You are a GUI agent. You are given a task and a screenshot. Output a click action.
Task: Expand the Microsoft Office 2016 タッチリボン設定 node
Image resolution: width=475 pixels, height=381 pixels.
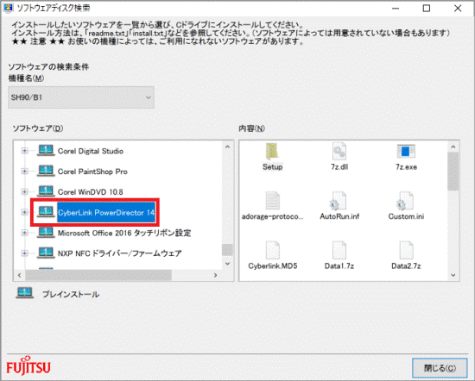pyautogui.click(x=24, y=233)
